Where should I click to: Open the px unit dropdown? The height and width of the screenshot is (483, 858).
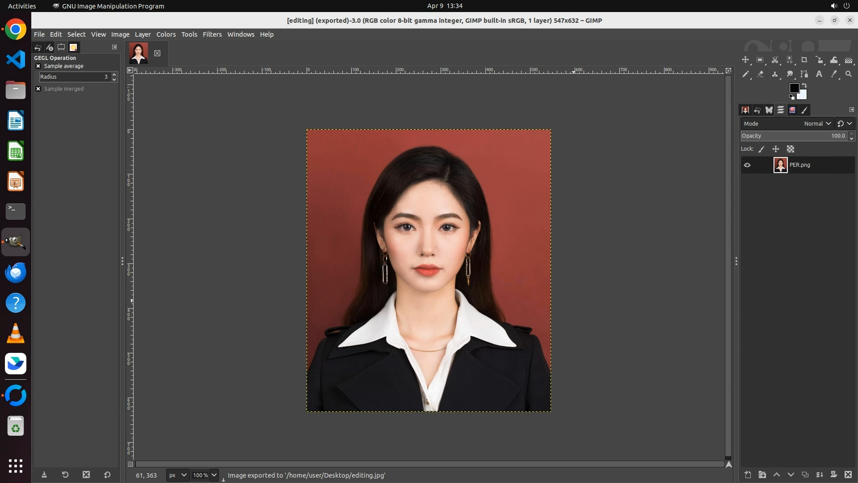pos(178,475)
